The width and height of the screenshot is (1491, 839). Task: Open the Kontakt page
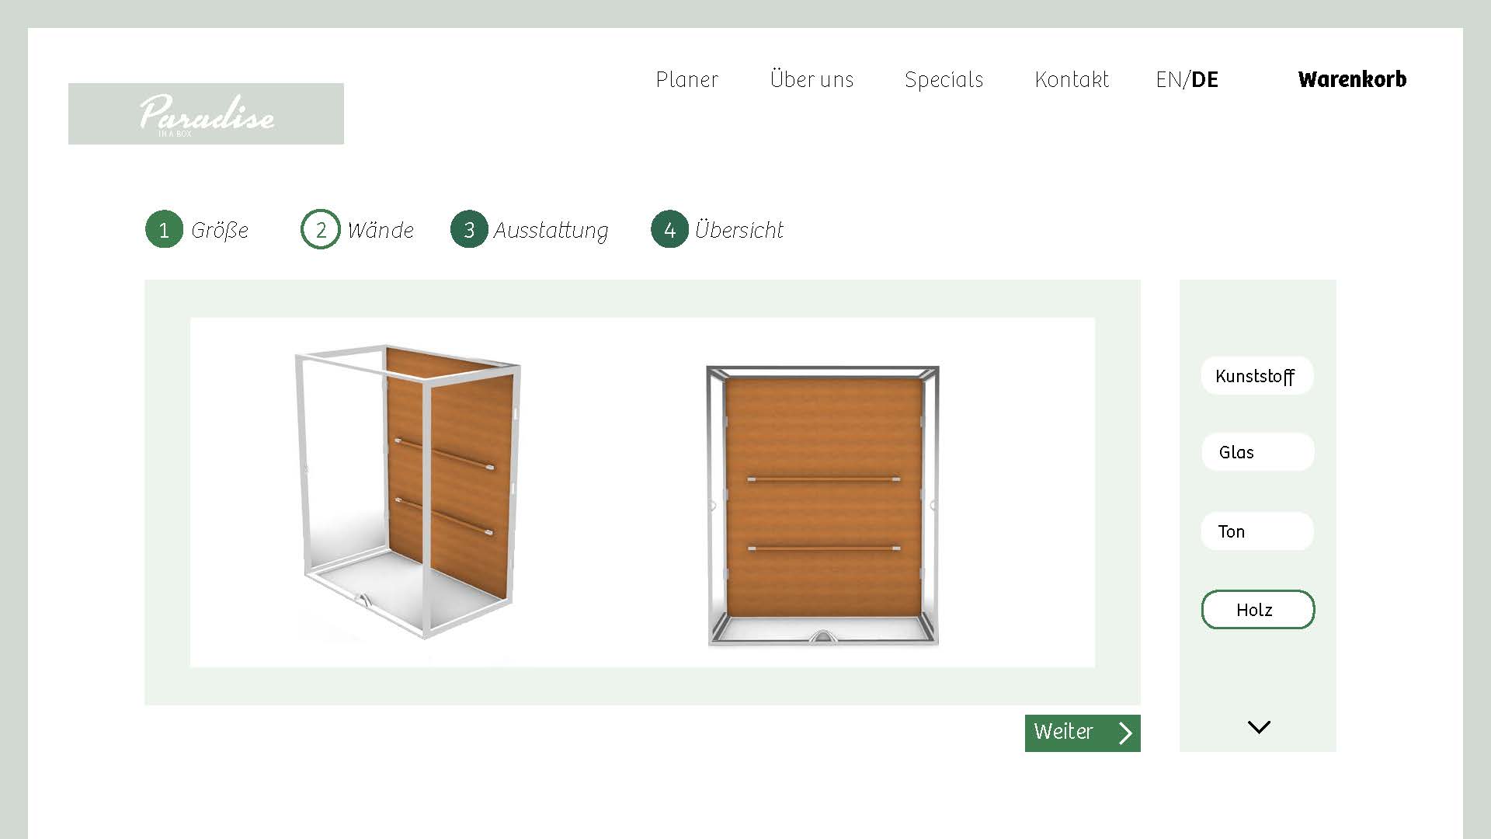point(1072,79)
